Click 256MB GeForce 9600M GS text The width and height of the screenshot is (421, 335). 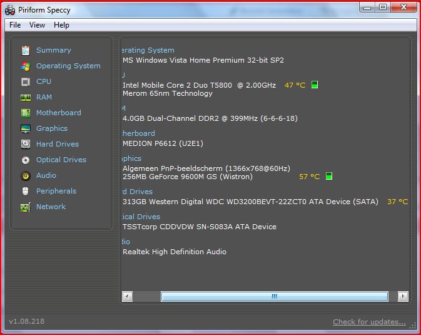point(188,177)
